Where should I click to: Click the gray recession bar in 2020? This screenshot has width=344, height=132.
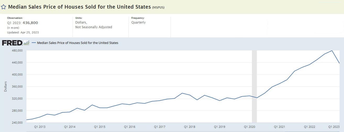click(x=254, y=86)
